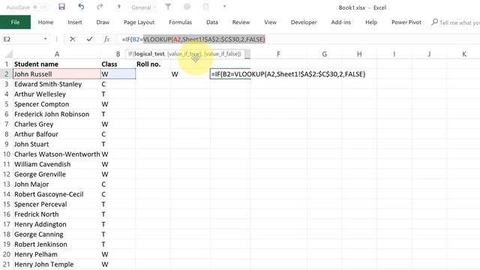
Task: Click the Undo arrow icon
Action: (x=81, y=7)
